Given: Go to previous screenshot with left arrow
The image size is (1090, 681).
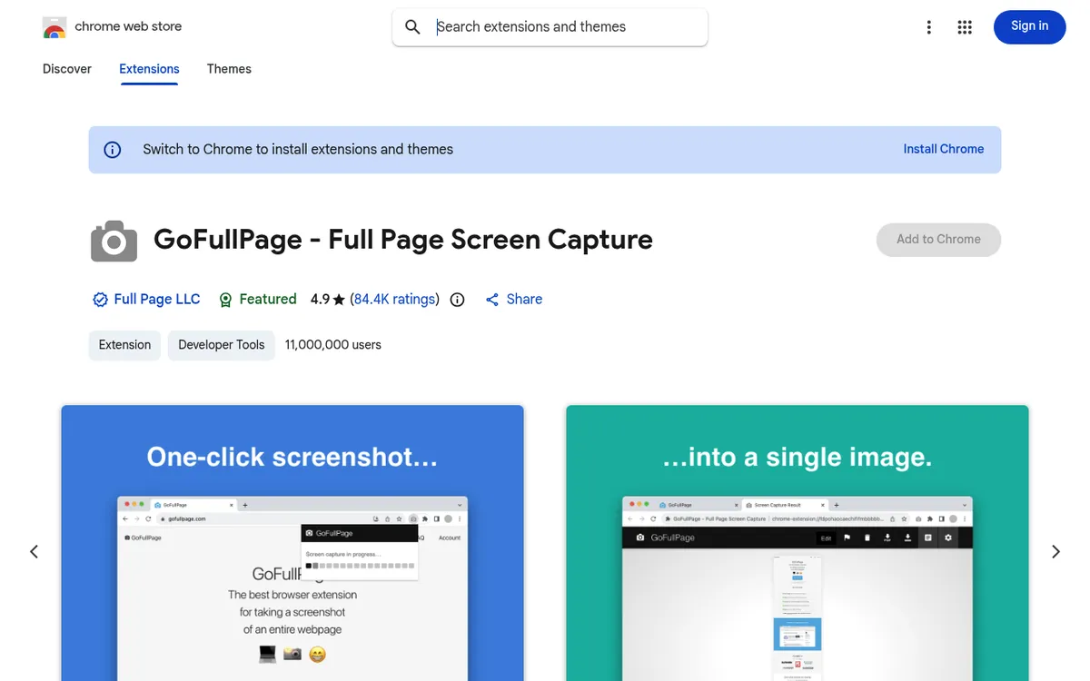Looking at the screenshot, I should click(34, 551).
